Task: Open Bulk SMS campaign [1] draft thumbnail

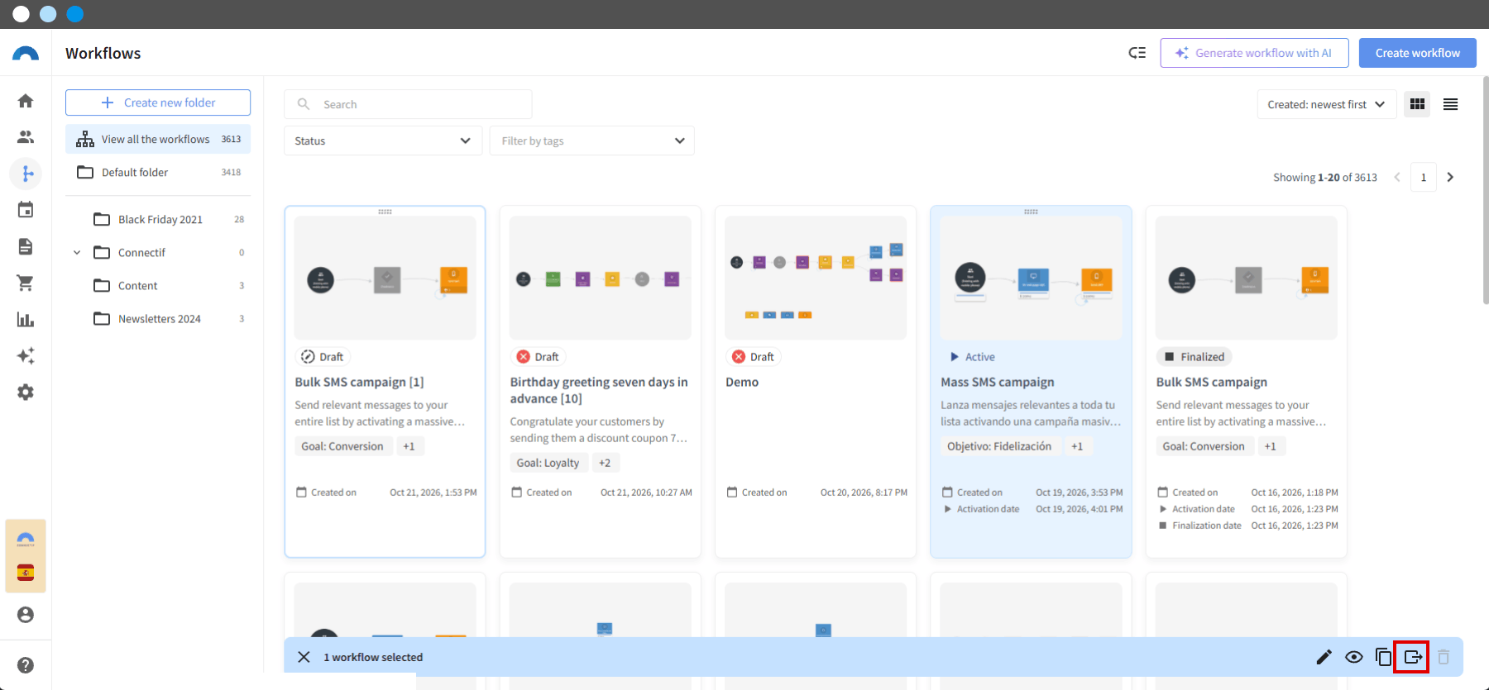Action: click(x=385, y=278)
